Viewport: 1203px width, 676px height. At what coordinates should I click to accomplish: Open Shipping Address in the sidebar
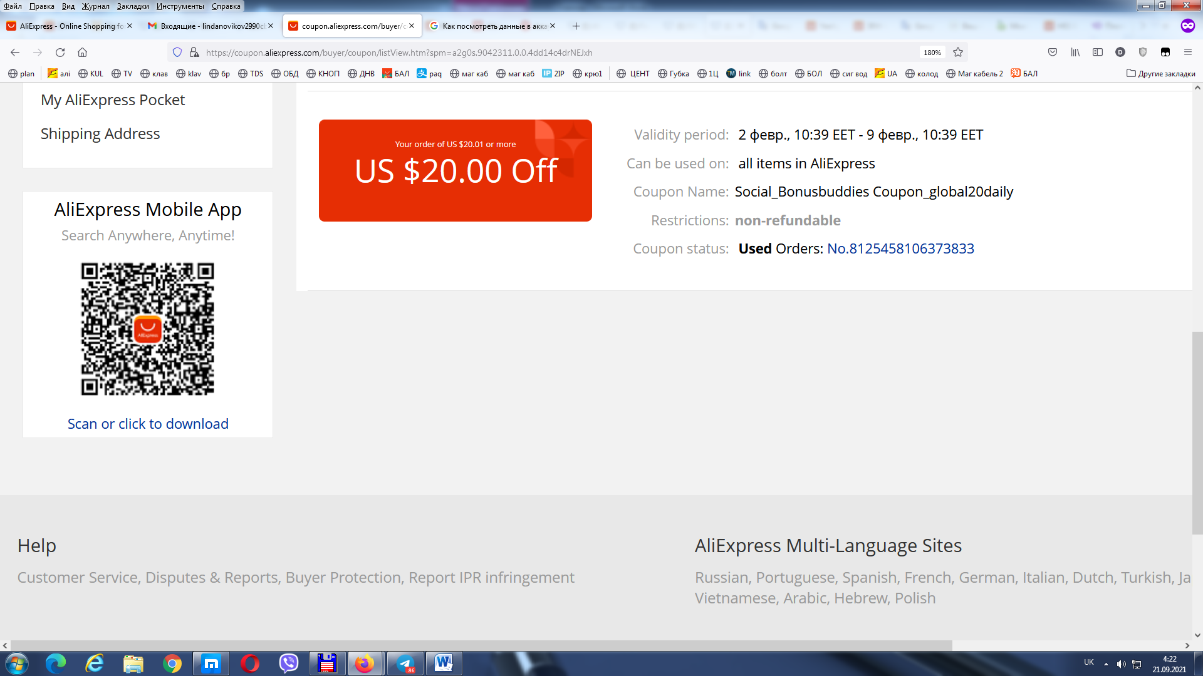[x=100, y=134]
